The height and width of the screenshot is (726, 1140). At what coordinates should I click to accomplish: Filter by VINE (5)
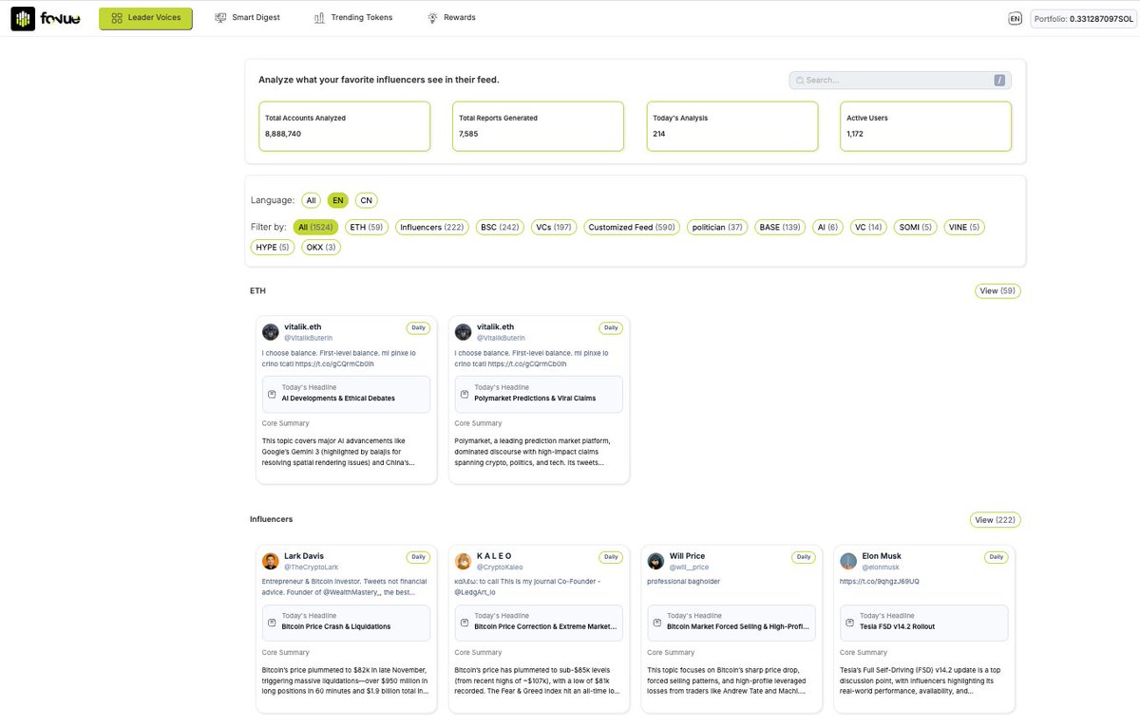click(x=963, y=228)
